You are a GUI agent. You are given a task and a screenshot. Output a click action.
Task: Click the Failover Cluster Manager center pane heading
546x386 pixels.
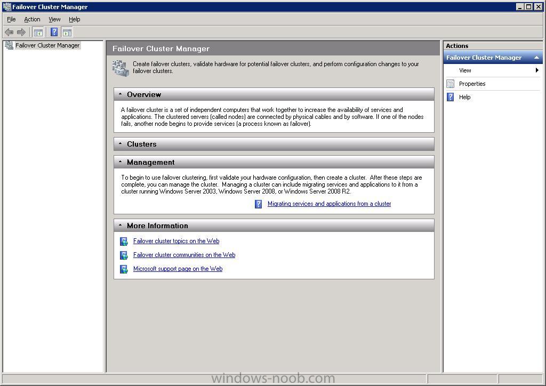[161, 49]
